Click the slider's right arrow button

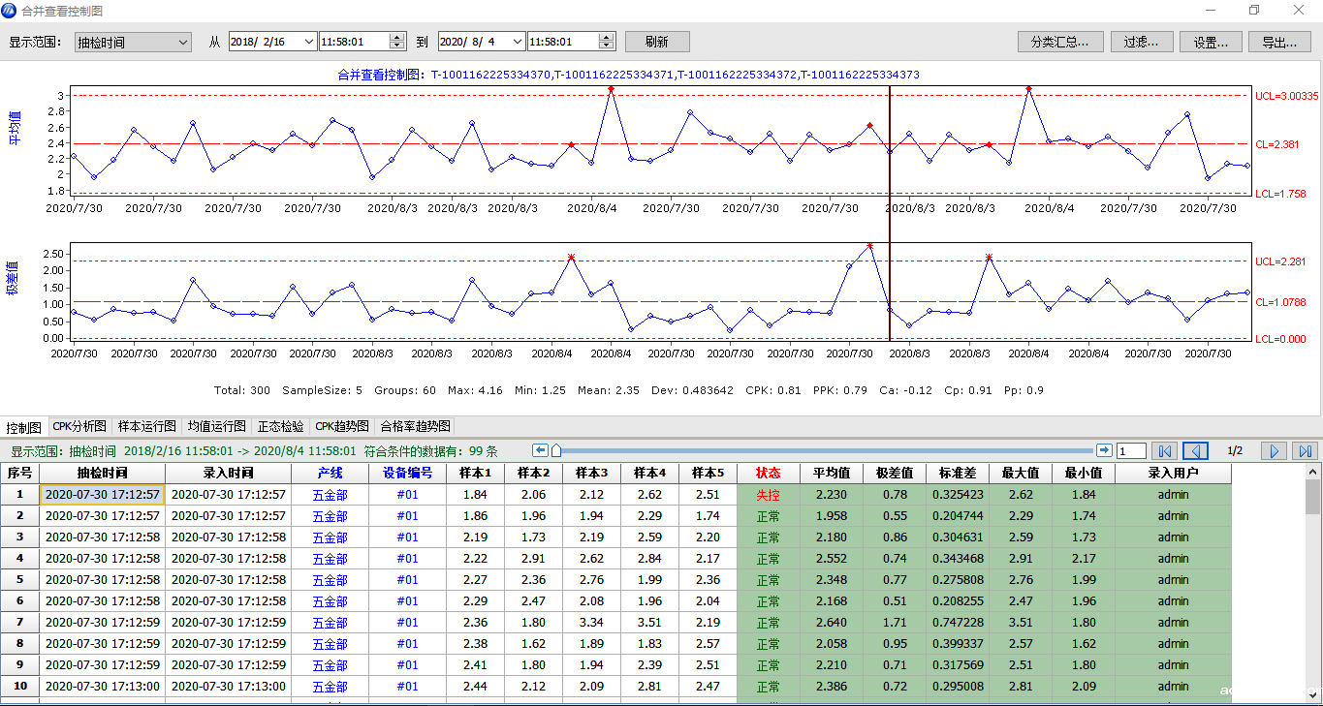coord(1104,450)
